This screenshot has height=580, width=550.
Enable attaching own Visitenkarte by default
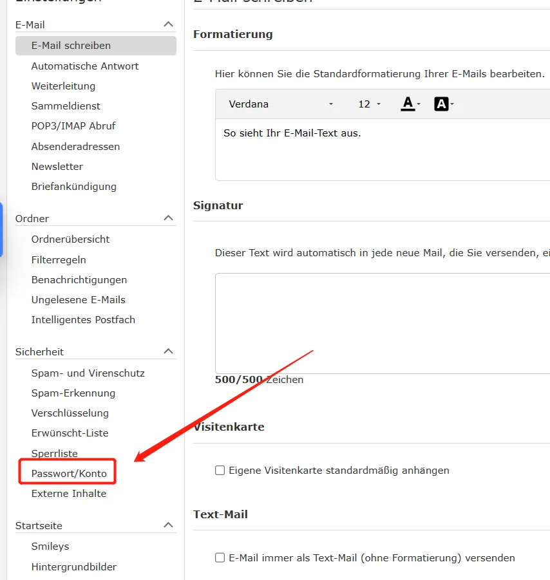(x=220, y=471)
